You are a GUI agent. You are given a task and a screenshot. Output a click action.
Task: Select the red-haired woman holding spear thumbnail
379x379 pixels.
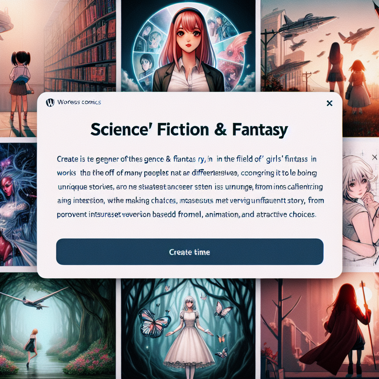319,326
